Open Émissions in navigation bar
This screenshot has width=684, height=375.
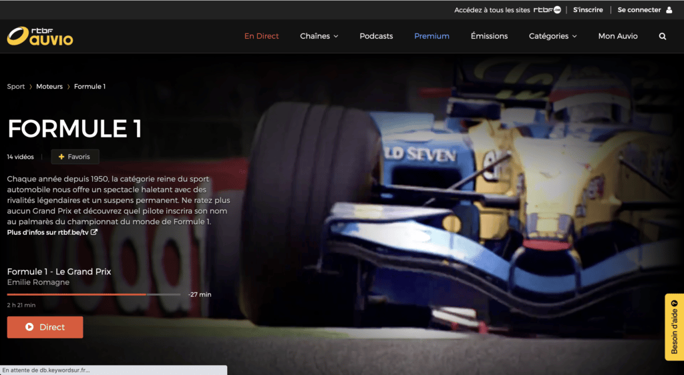[x=489, y=36]
